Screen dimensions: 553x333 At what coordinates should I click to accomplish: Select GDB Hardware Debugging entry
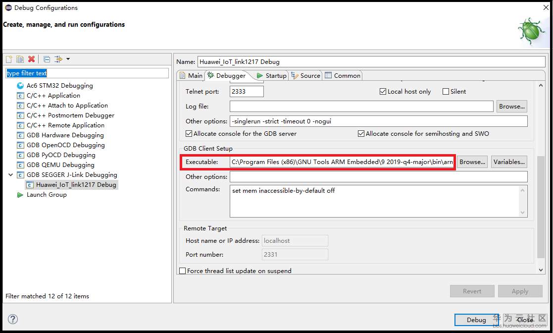pyautogui.click(x=65, y=135)
